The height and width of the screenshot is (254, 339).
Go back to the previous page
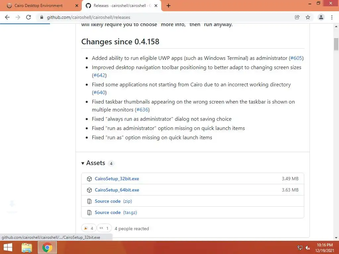pos(7,17)
